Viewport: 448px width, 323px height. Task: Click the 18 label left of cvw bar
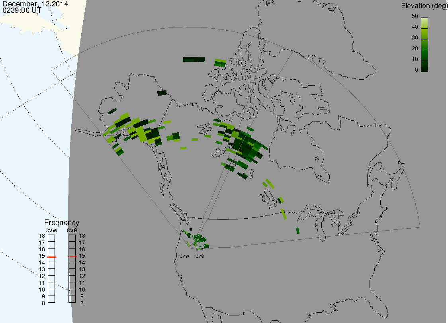point(42,236)
